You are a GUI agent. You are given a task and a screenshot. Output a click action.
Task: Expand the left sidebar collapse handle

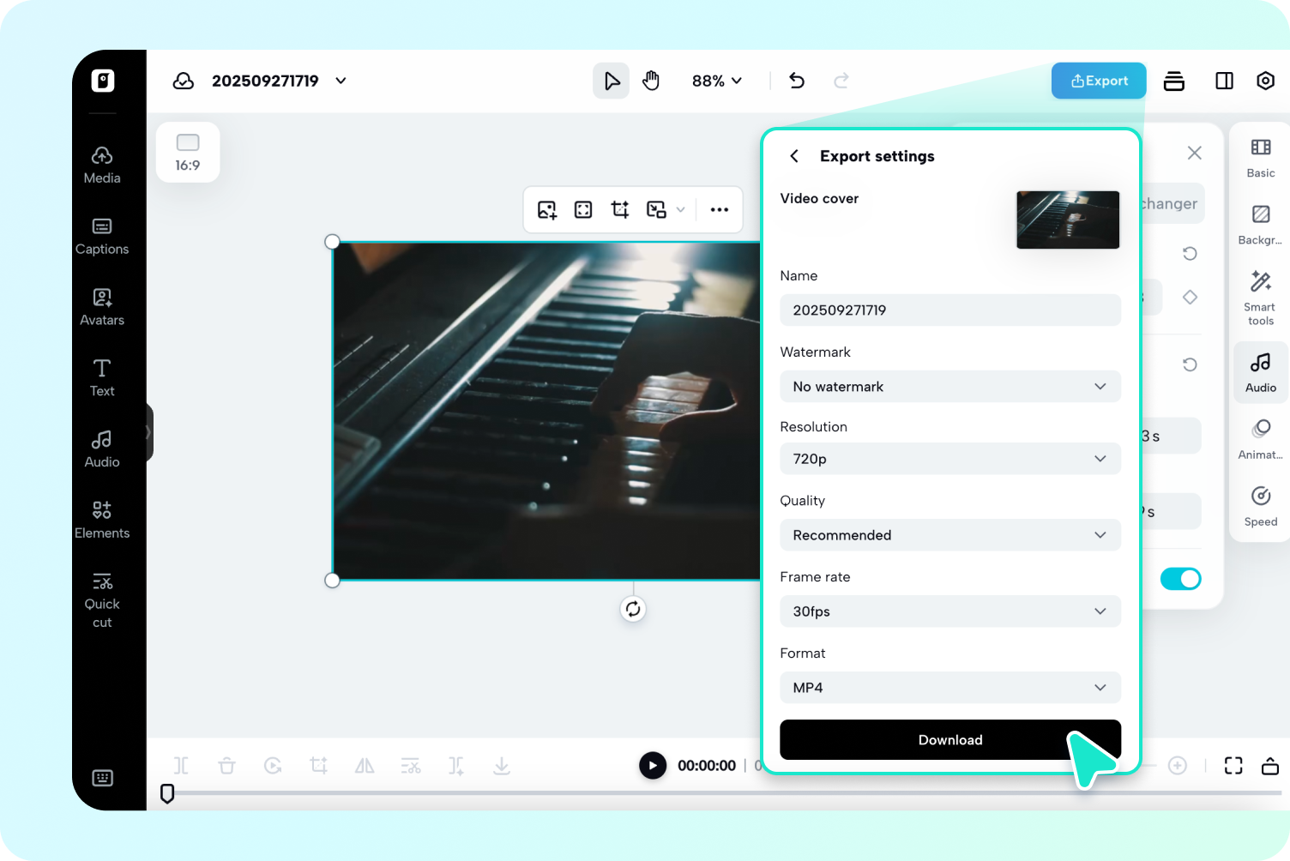click(148, 433)
